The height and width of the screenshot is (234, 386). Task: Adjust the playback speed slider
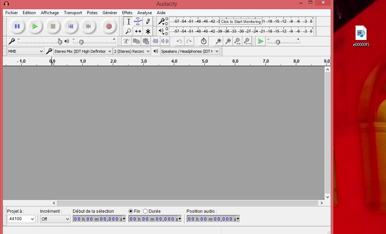pyautogui.click(x=278, y=42)
